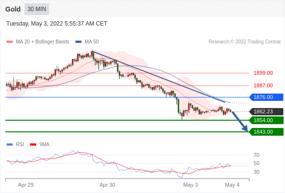Viewport: 285px width, 193px height.
Task: Click the RSI 70 level label
Action: pyautogui.click(x=256, y=155)
